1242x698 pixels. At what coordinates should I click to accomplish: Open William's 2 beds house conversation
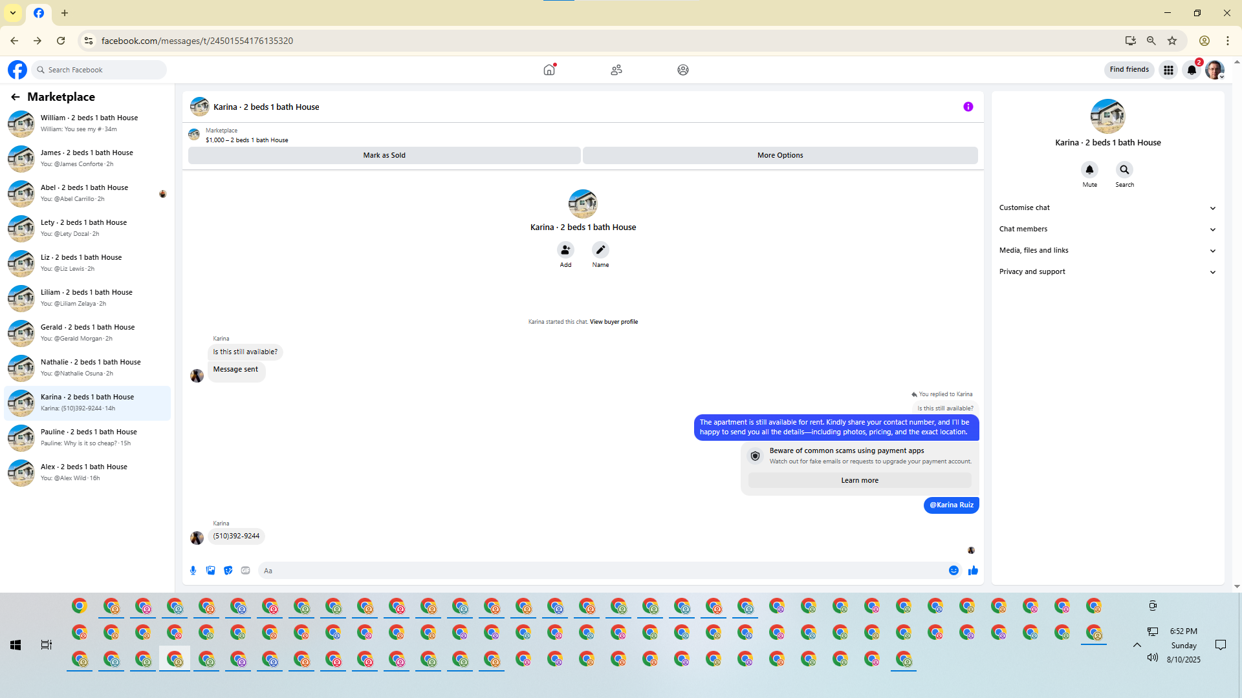[88, 123]
